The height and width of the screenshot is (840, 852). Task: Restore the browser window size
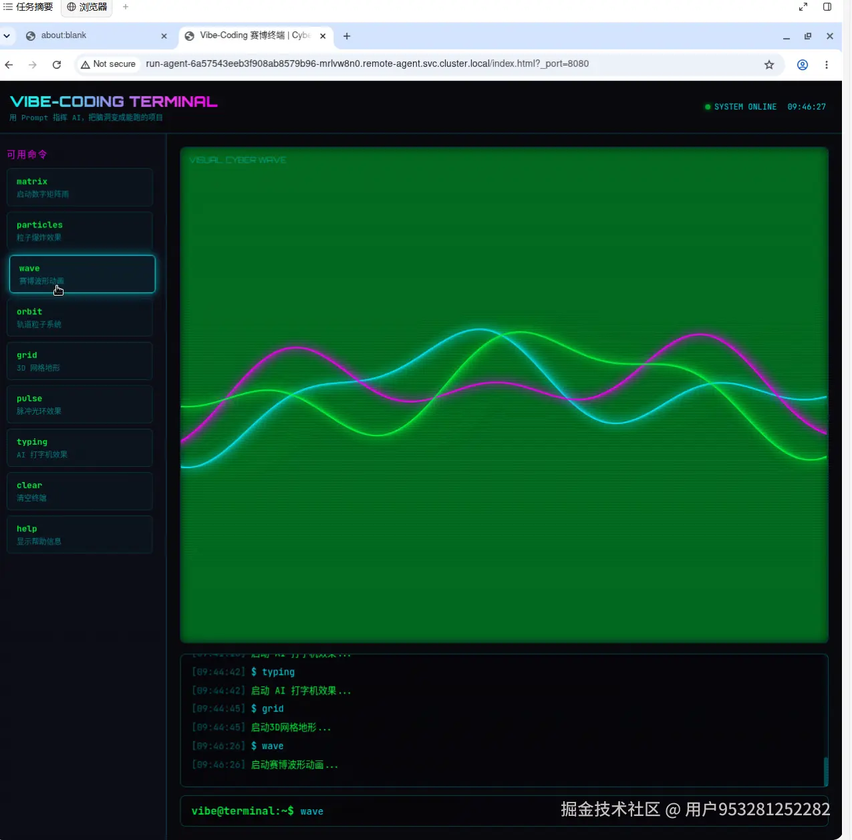pos(808,36)
